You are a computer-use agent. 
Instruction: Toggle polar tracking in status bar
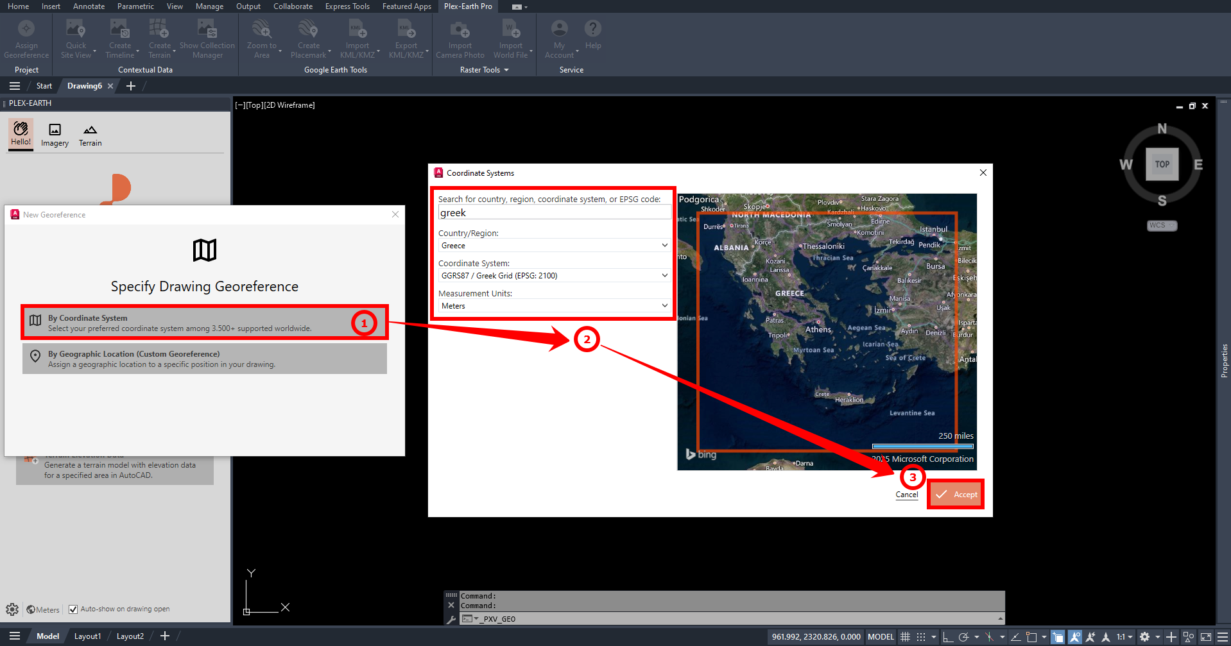963,637
